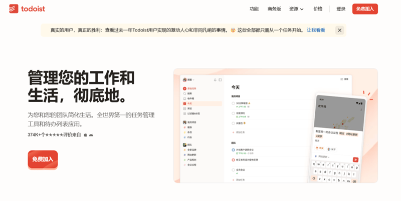This screenshot has height=201, width=401.
Task: Click the app preview hero image
Action: (275, 125)
